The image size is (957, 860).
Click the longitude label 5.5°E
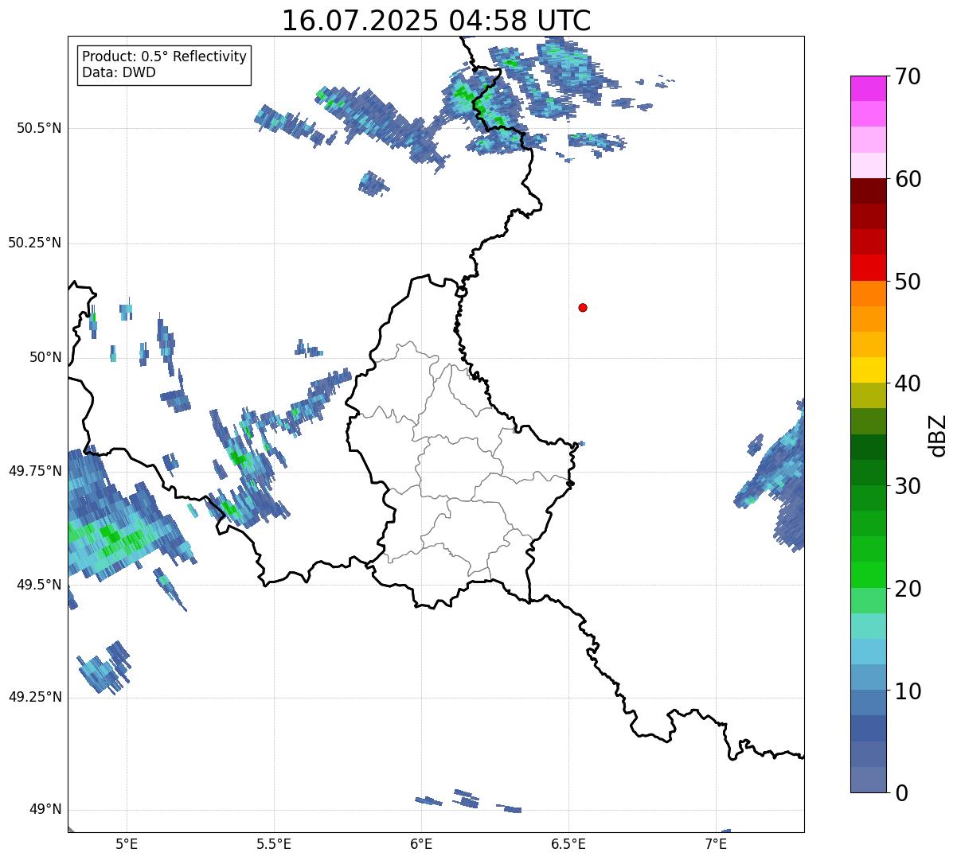click(274, 844)
